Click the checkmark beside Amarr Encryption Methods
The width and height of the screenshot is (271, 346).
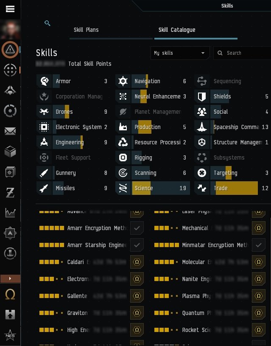[137, 228]
